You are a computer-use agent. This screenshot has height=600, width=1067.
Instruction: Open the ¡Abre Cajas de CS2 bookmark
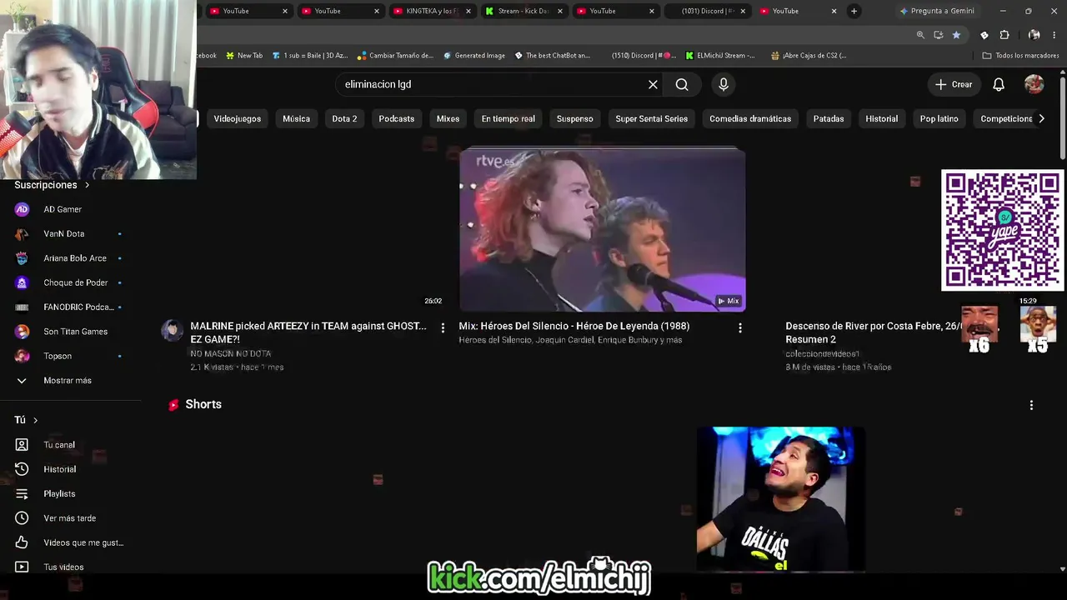(809, 56)
